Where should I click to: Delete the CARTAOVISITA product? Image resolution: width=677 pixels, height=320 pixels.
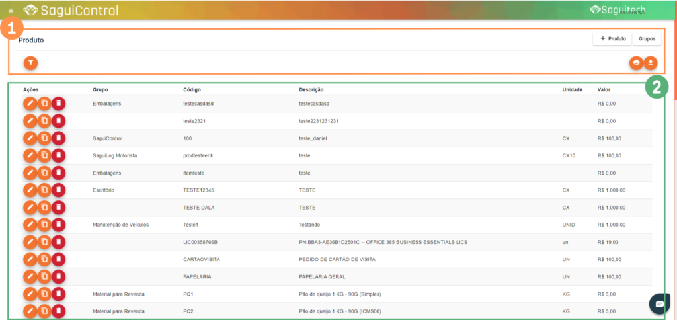point(59,259)
